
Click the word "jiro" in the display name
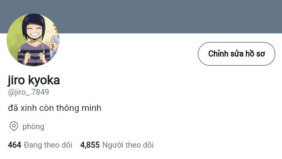click(x=16, y=80)
